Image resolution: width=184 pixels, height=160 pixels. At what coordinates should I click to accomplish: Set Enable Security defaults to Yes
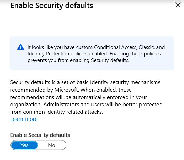(24, 145)
